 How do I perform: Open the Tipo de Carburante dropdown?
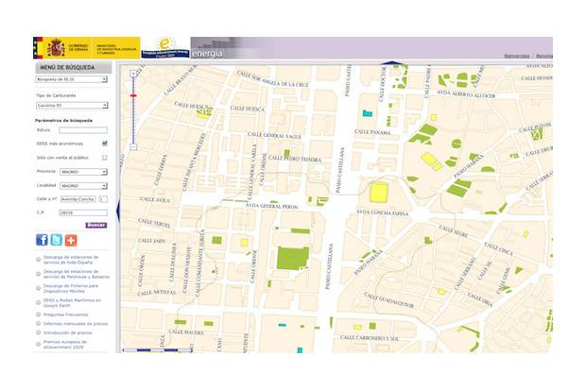click(72, 106)
